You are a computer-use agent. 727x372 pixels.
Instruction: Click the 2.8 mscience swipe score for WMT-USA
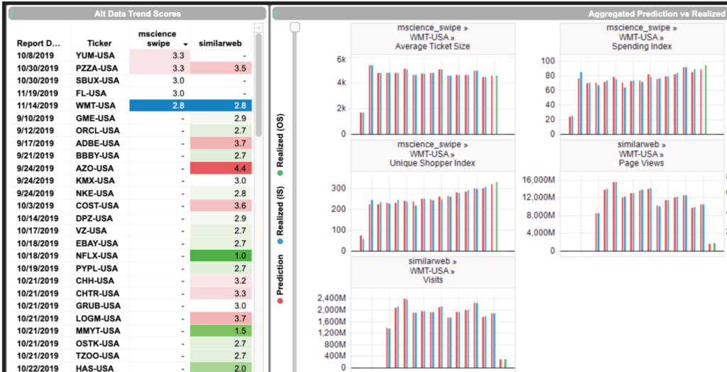tap(159, 105)
